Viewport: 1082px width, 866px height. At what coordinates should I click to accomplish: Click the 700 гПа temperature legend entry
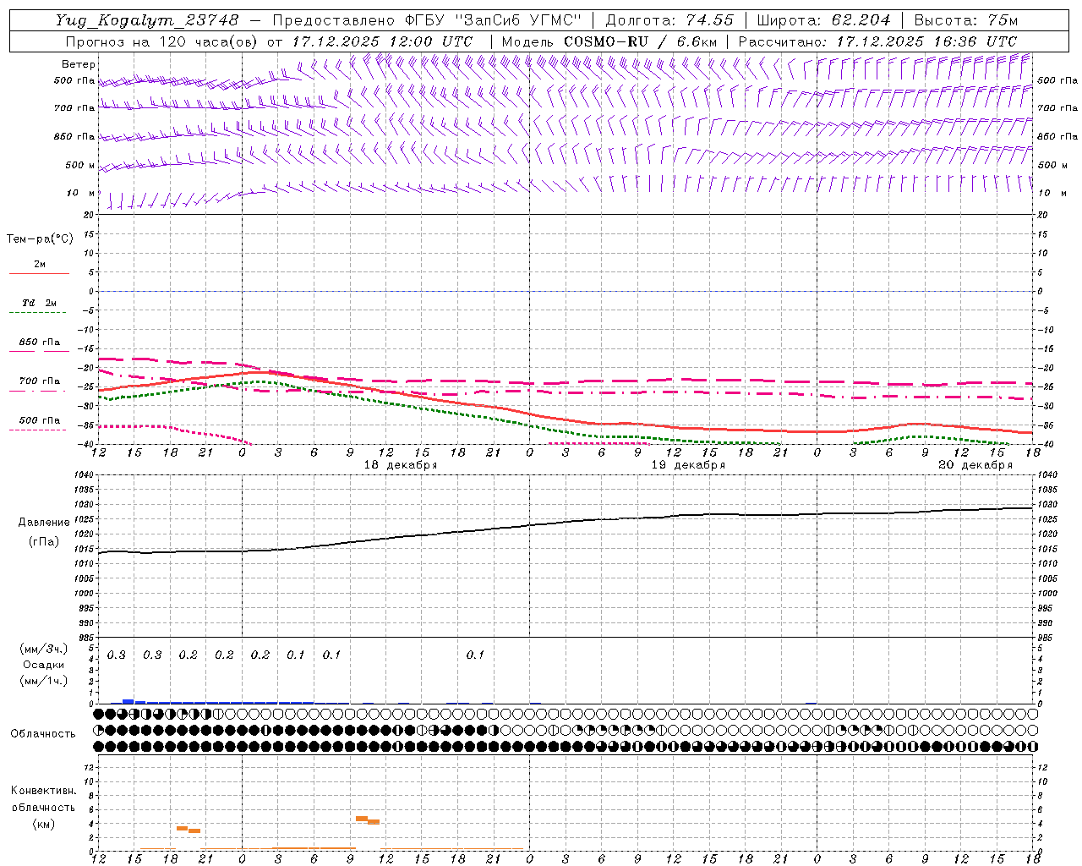click(x=39, y=381)
